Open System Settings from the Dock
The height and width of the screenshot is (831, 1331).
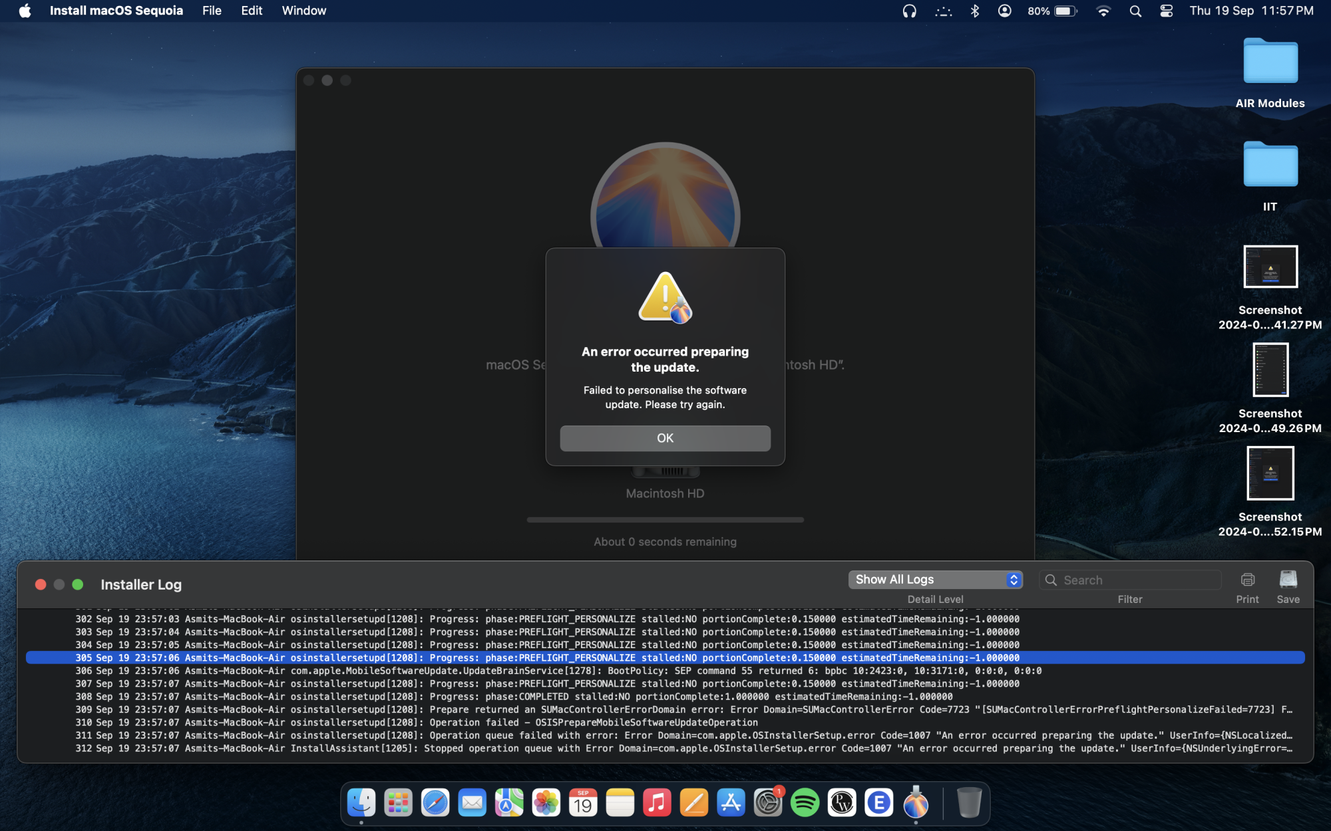[x=767, y=803]
